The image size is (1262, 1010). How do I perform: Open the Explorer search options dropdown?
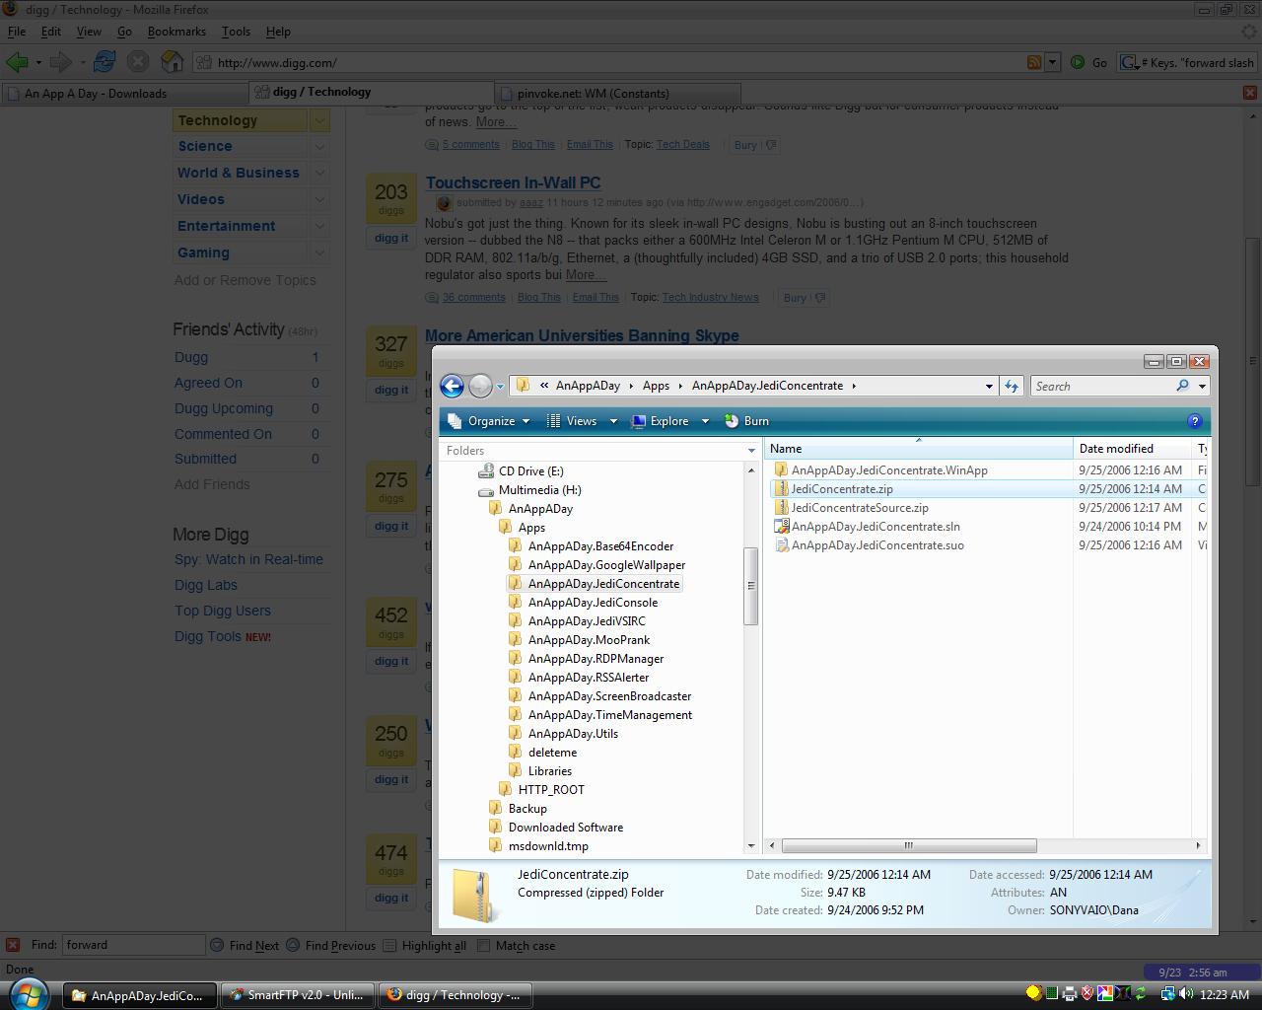[x=1202, y=387]
